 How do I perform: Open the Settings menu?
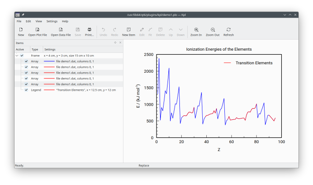(52, 21)
